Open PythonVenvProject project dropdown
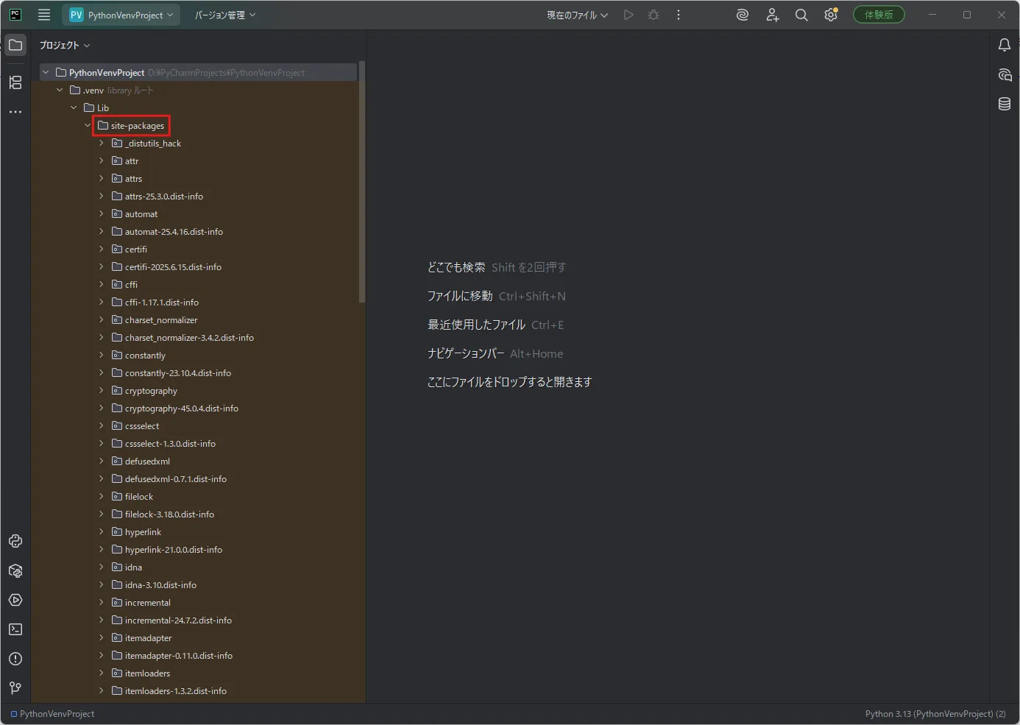 (x=121, y=15)
